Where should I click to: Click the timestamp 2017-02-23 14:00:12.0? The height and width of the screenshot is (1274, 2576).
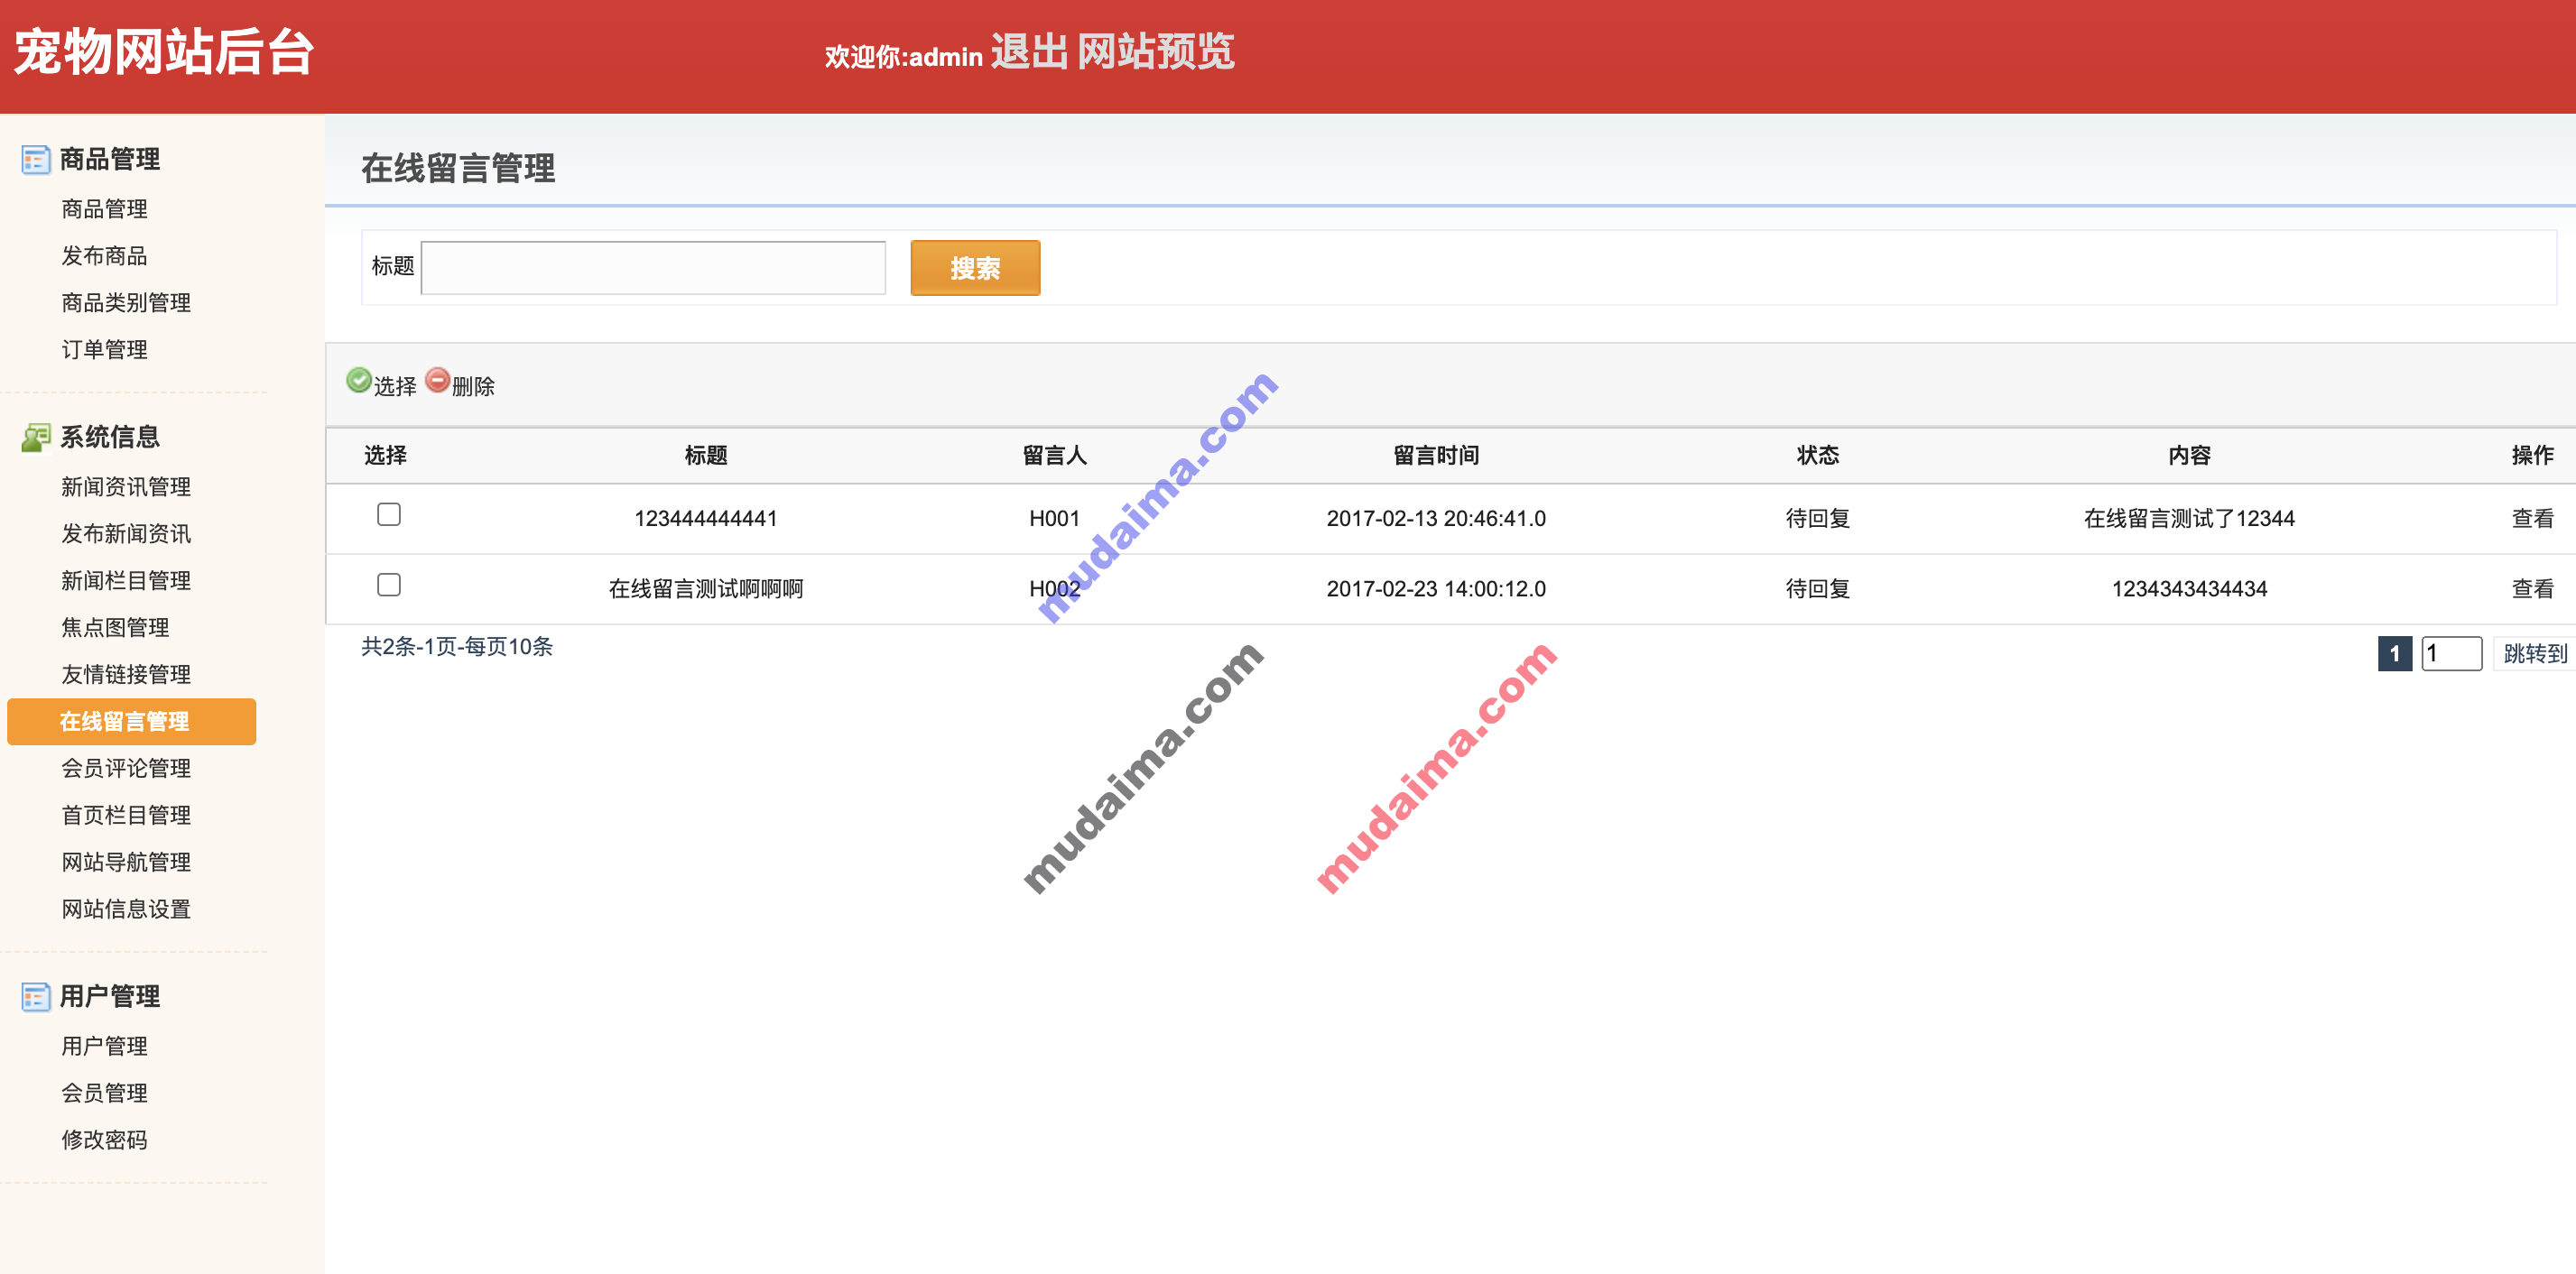point(1436,588)
